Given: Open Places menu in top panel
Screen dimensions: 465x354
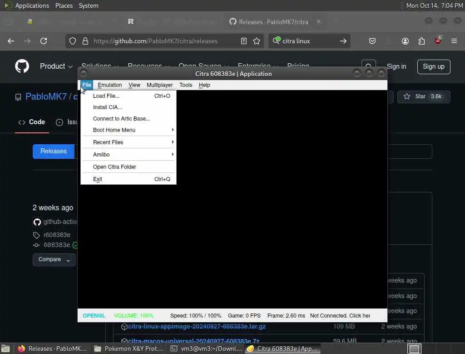Looking at the screenshot, I should coord(64,5).
